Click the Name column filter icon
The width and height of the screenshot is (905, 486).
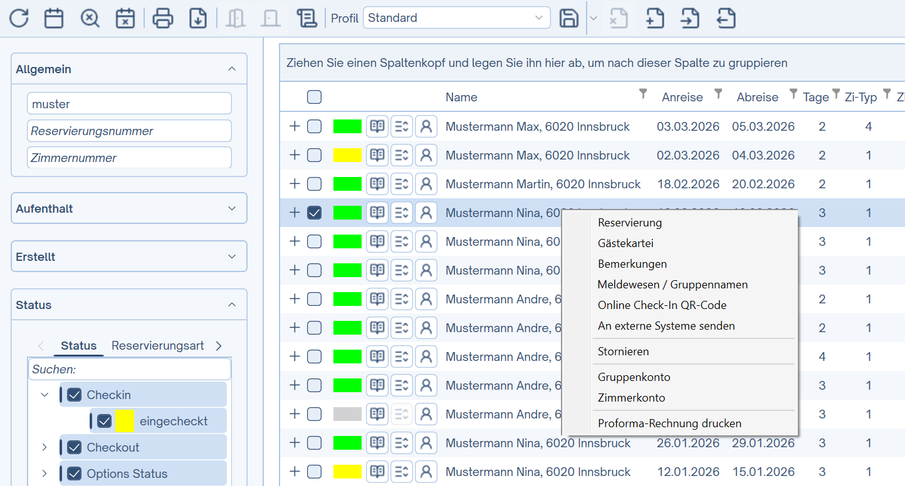642,94
